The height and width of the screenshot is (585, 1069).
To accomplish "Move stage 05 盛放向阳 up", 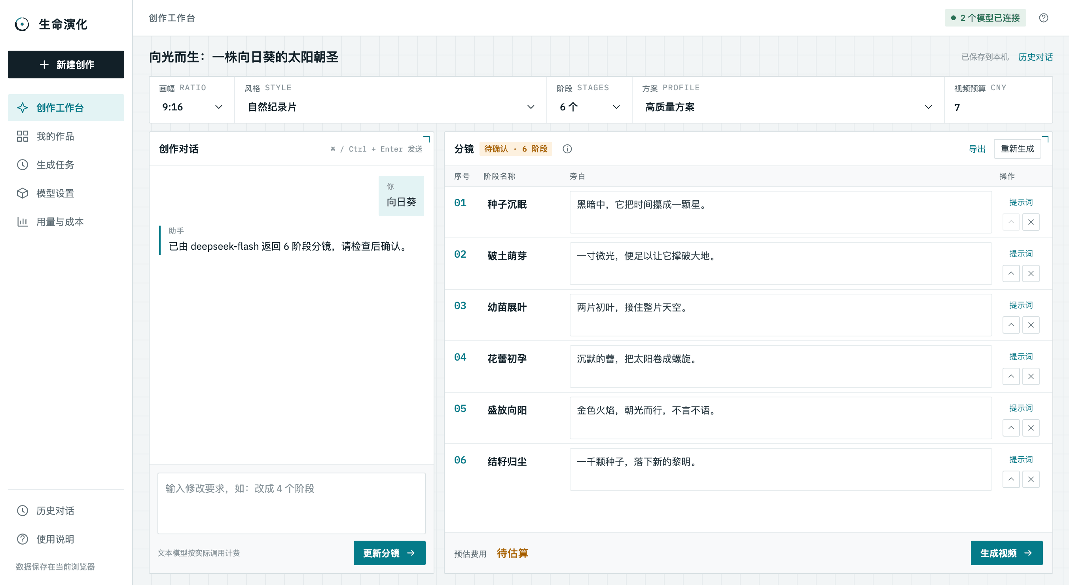I will (x=1011, y=428).
